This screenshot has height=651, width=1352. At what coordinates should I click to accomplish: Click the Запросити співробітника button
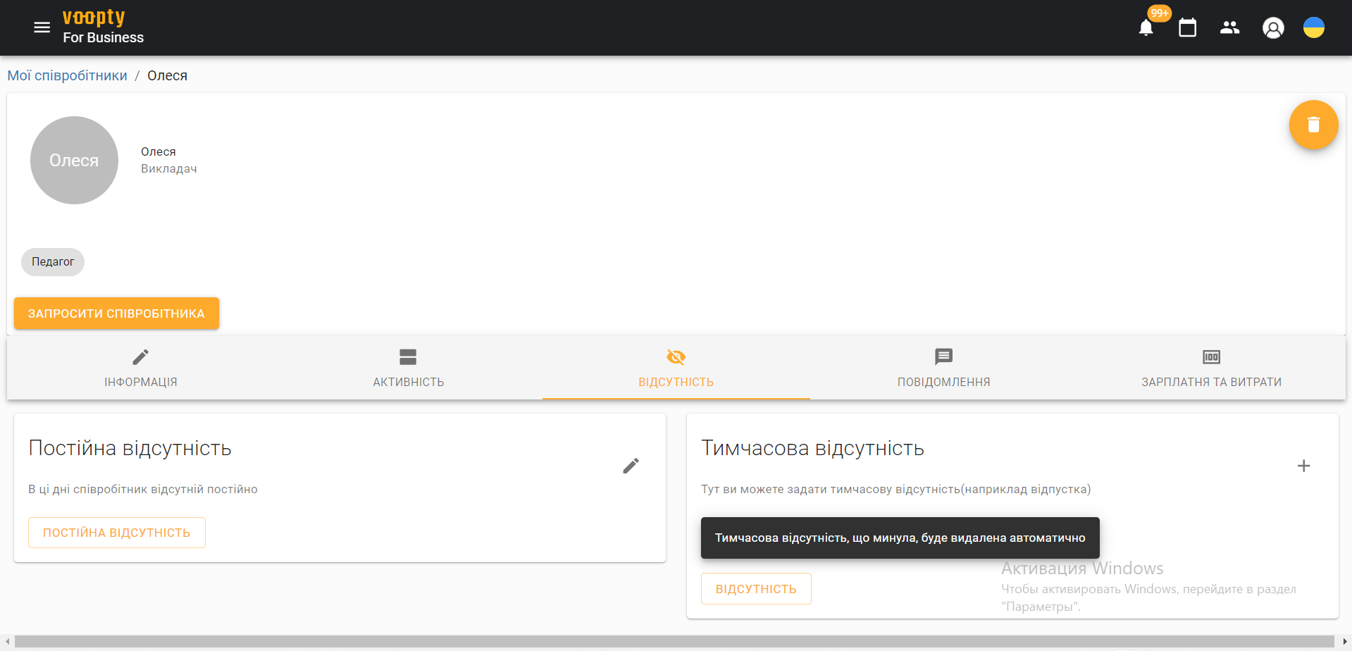coord(116,314)
